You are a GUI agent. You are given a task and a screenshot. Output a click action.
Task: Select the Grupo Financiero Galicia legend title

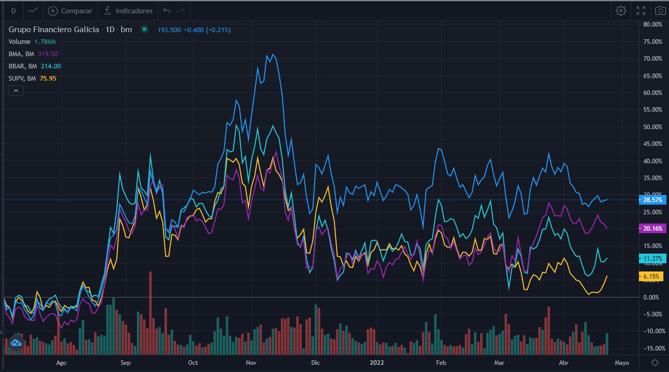(x=54, y=30)
